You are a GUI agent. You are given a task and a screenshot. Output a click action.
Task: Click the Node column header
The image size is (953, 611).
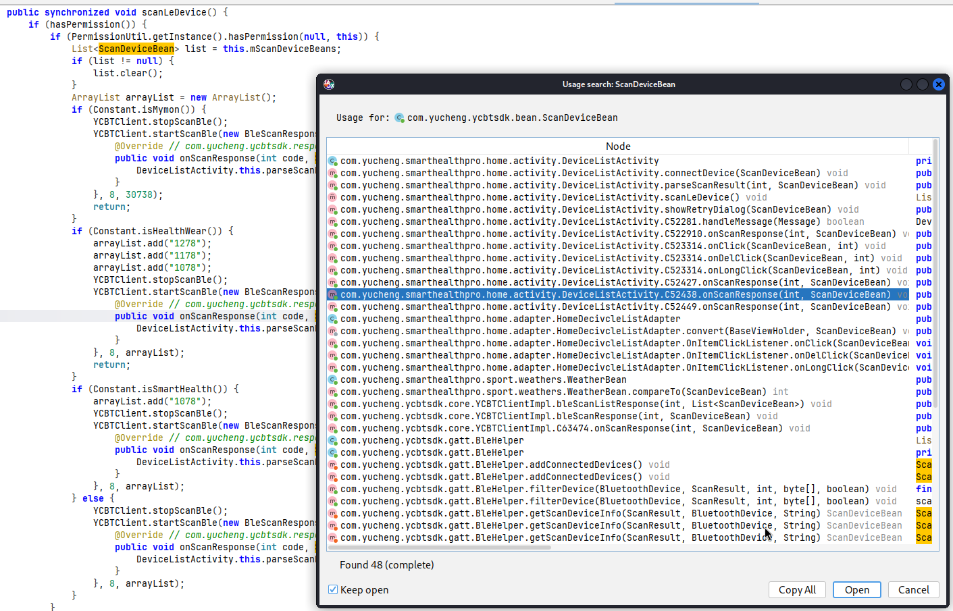pos(618,147)
